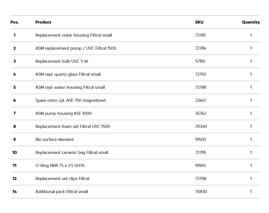Open Replacement set clips Filtral

click(x=62, y=179)
